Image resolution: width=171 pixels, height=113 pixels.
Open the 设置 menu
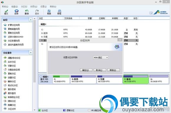[44, 7]
